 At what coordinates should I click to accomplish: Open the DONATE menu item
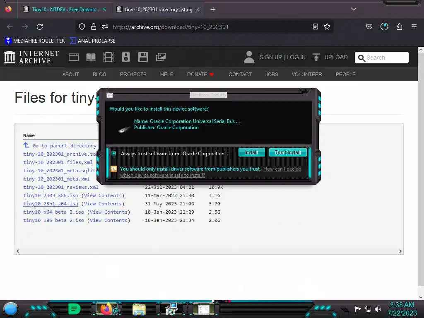[x=200, y=75]
